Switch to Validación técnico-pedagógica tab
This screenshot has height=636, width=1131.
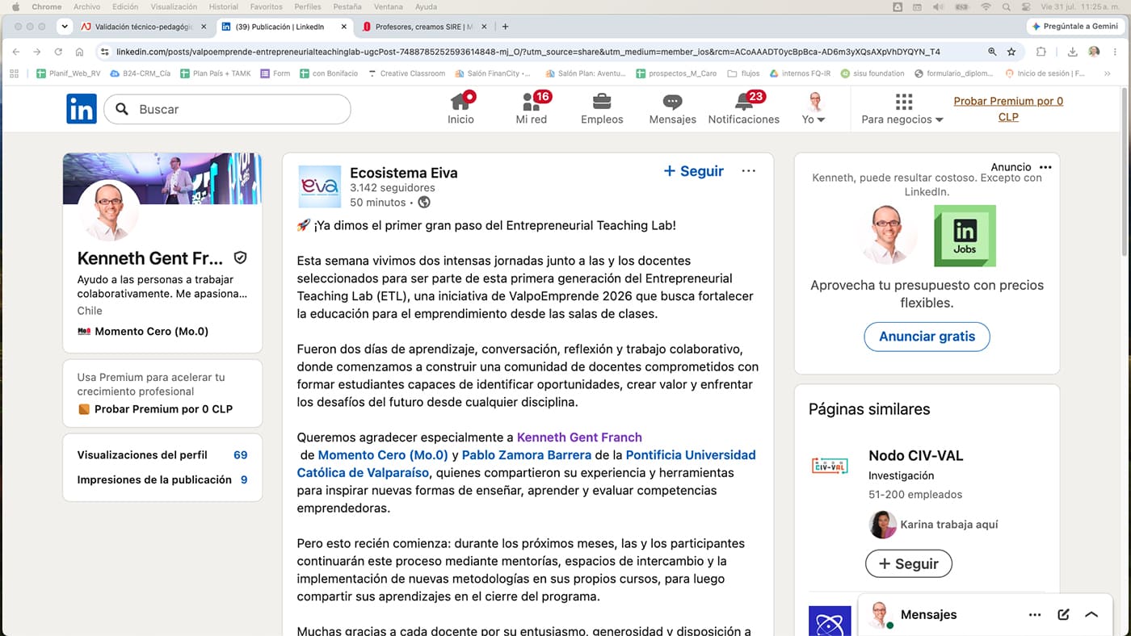point(143,27)
